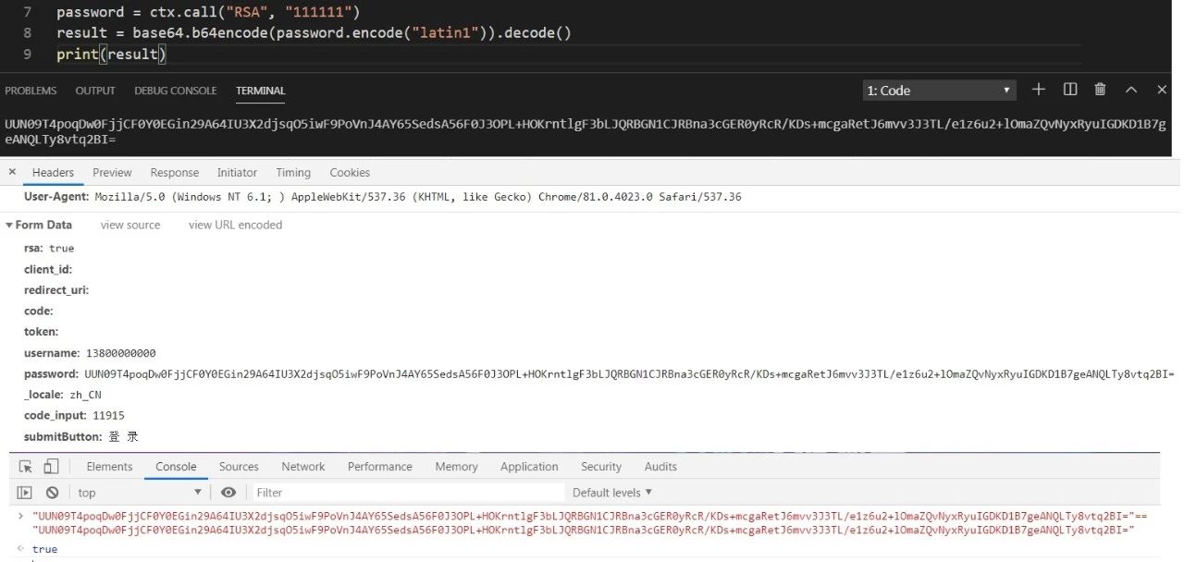Switch to DevTools Console tab
Viewport: 1184px width, 562px height.
pos(176,467)
